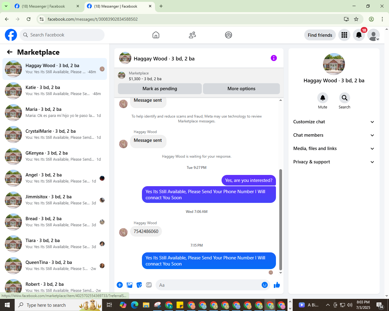The height and width of the screenshot is (311, 389).
Task: Expand Media, files and links section
Action: point(334,149)
